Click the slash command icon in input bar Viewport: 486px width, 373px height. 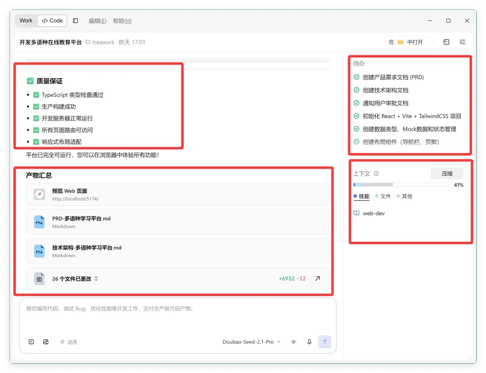pos(31,342)
